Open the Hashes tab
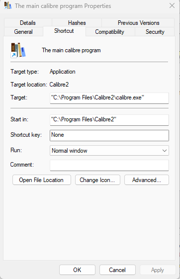This screenshot has height=279, width=180. 77,23
